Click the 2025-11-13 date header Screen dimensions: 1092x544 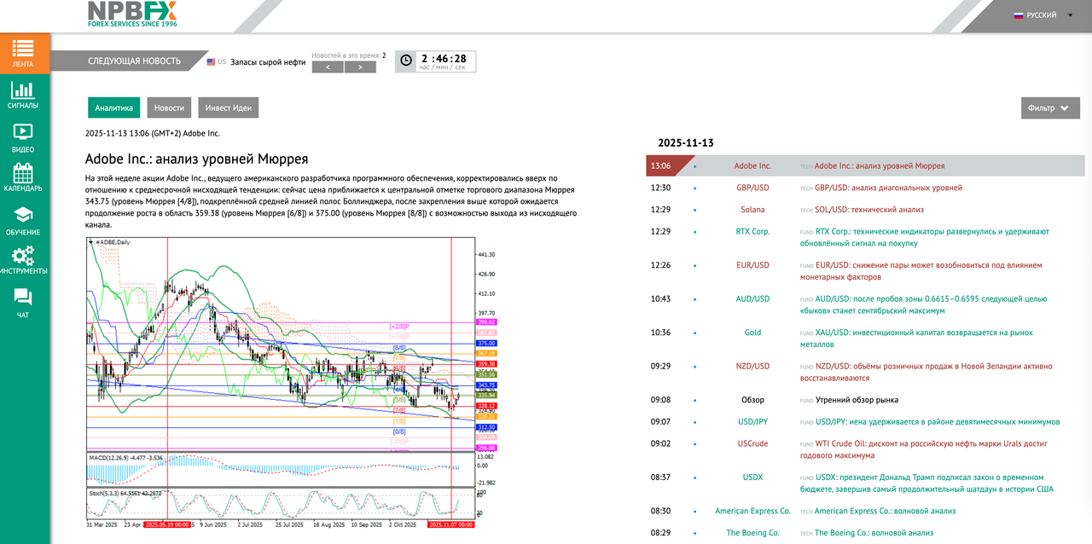[685, 143]
